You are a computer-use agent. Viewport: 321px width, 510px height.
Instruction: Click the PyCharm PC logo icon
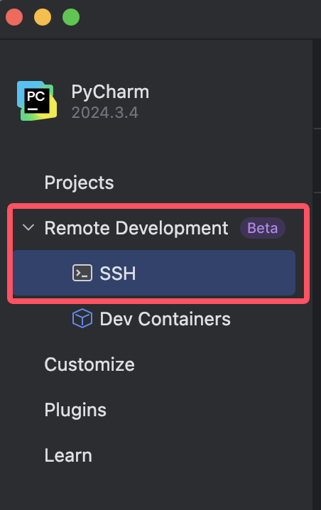point(37,101)
